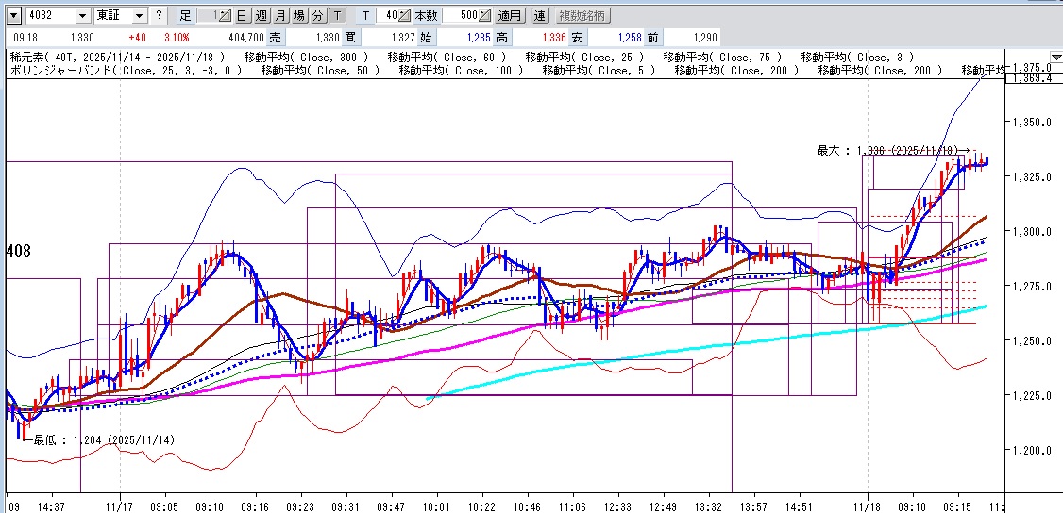Click the first bar-count input field
The height and width of the screenshot is (513, 1063).
208,15
